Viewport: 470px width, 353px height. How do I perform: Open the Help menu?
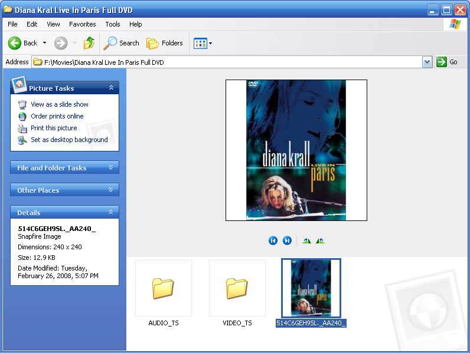click(x=135, y=24)
